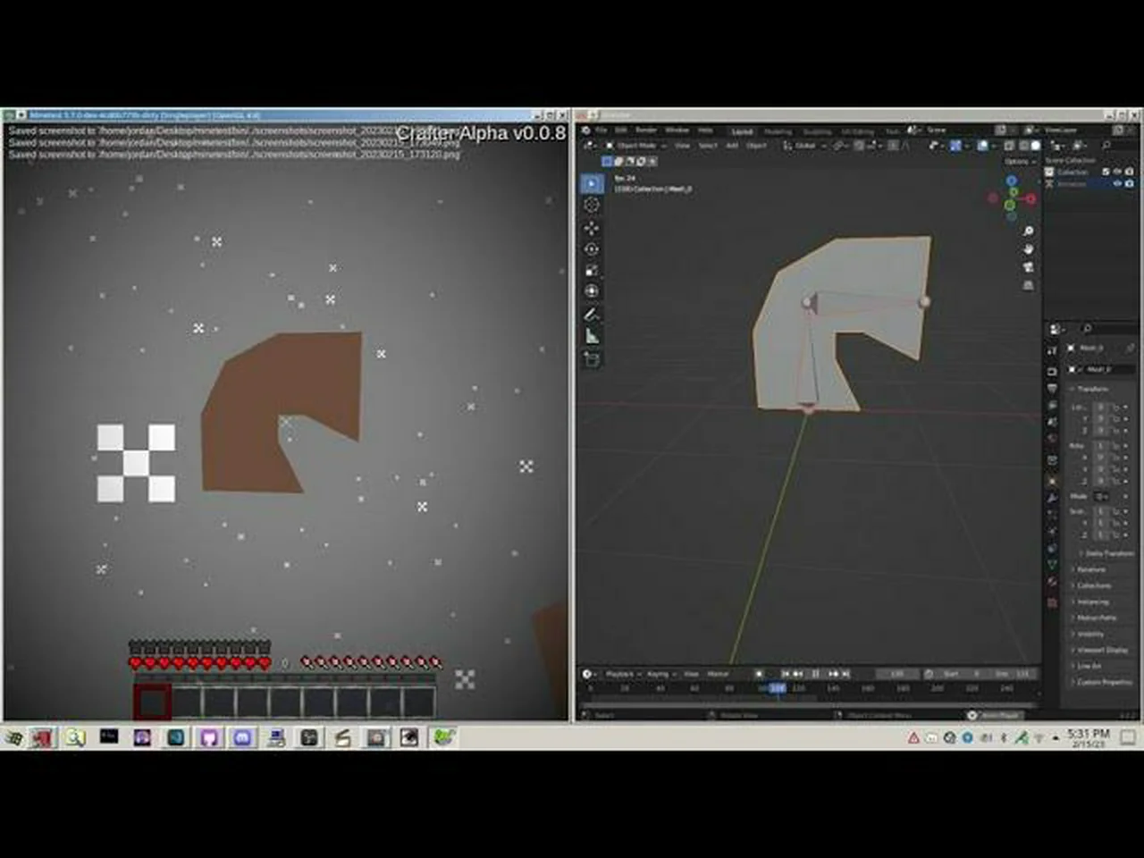Viewport: 1144px width, 858px height.
Task: Select the Move tool in Blender toolbar
Action: 592,227
